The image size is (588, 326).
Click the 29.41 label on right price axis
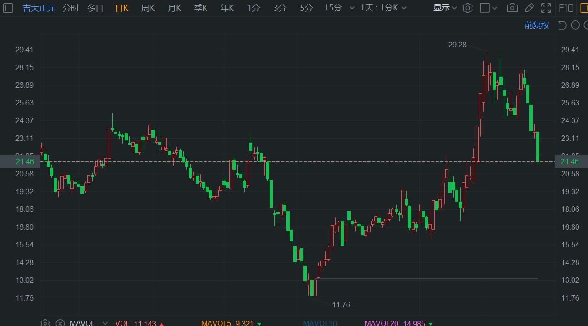[570, 50]
